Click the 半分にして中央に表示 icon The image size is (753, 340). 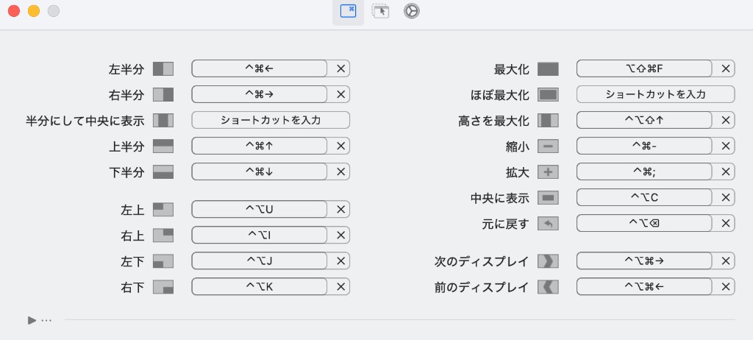pyautogui.click(x=163, y=120)
